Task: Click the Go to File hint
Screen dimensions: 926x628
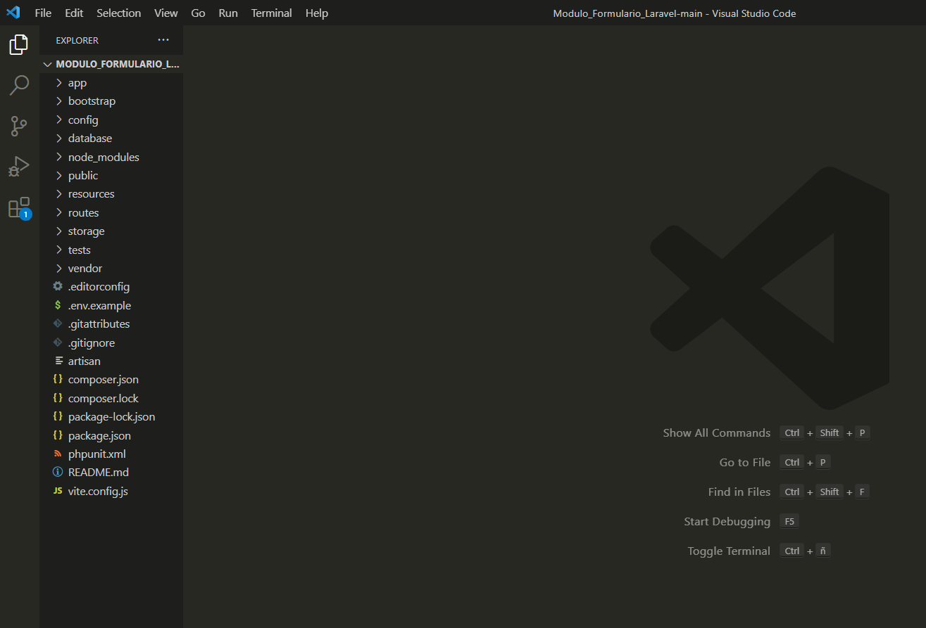Action: click(745, 462)
